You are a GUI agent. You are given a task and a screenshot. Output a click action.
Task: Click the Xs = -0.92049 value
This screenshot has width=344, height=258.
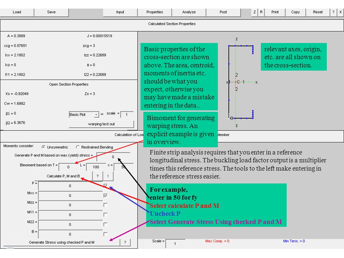pyautogui.click(x=17, y=94)
